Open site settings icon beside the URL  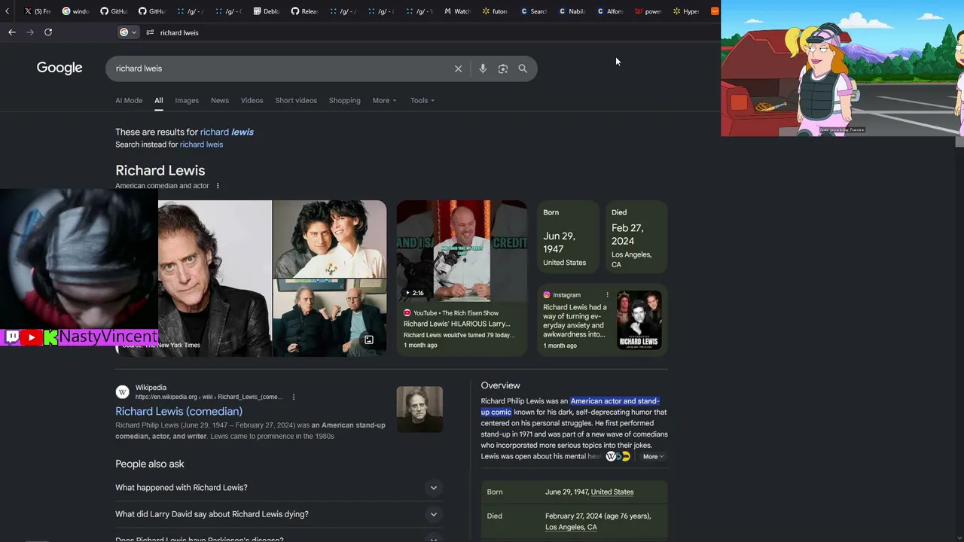(x=150, y=32)
